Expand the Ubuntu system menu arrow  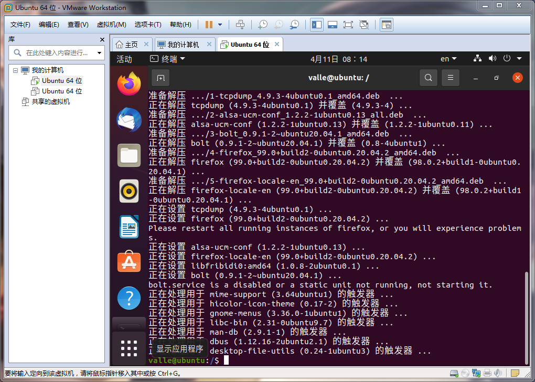click(x=519, y=59)
